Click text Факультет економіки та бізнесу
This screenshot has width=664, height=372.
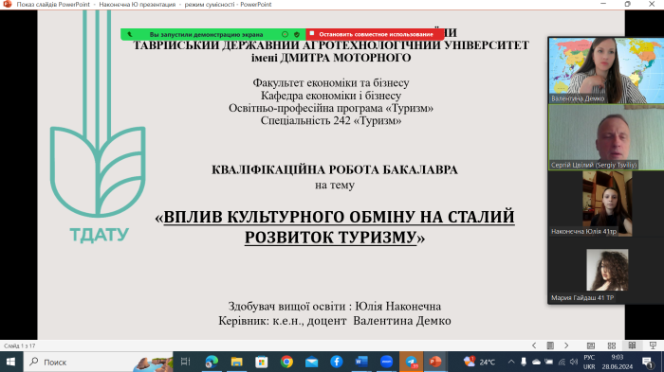[331, 83]
